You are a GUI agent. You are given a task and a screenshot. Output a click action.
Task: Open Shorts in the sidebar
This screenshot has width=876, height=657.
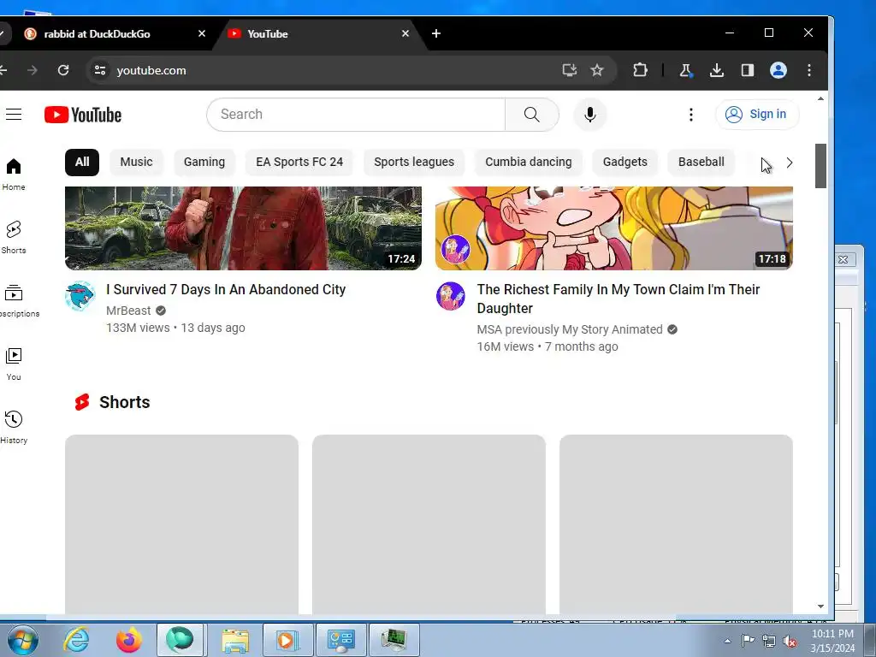coord(14,238)
